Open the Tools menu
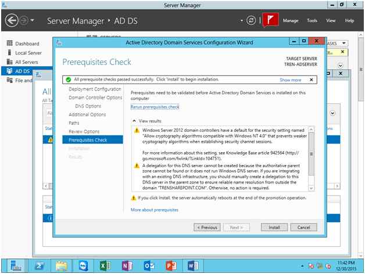The width and height of the screenshot is (365, 274). pyautogui.click(x=312, y=21)
